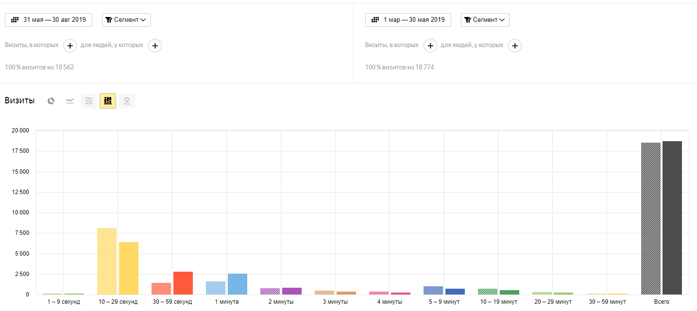
Task: Switch to pie chart view
Action: (x=51, y=101)
